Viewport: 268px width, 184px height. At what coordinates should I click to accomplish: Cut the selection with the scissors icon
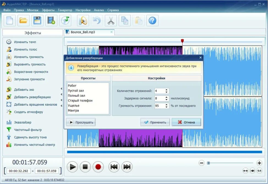click(111, 21)
